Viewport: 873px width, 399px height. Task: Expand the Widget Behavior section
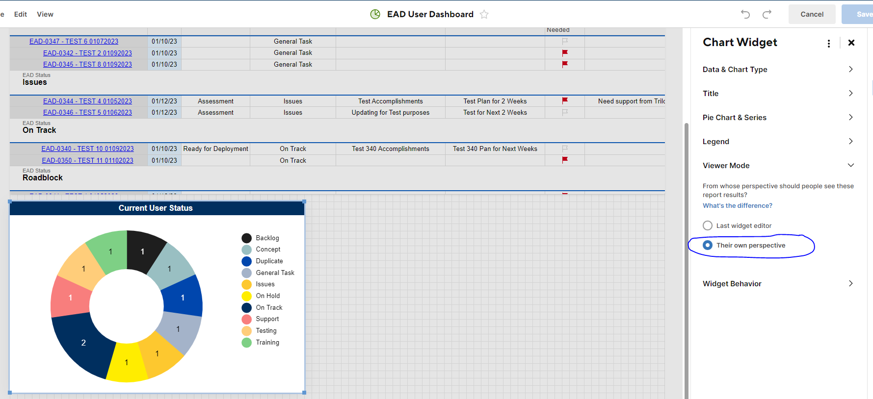(x=778, y=284)
